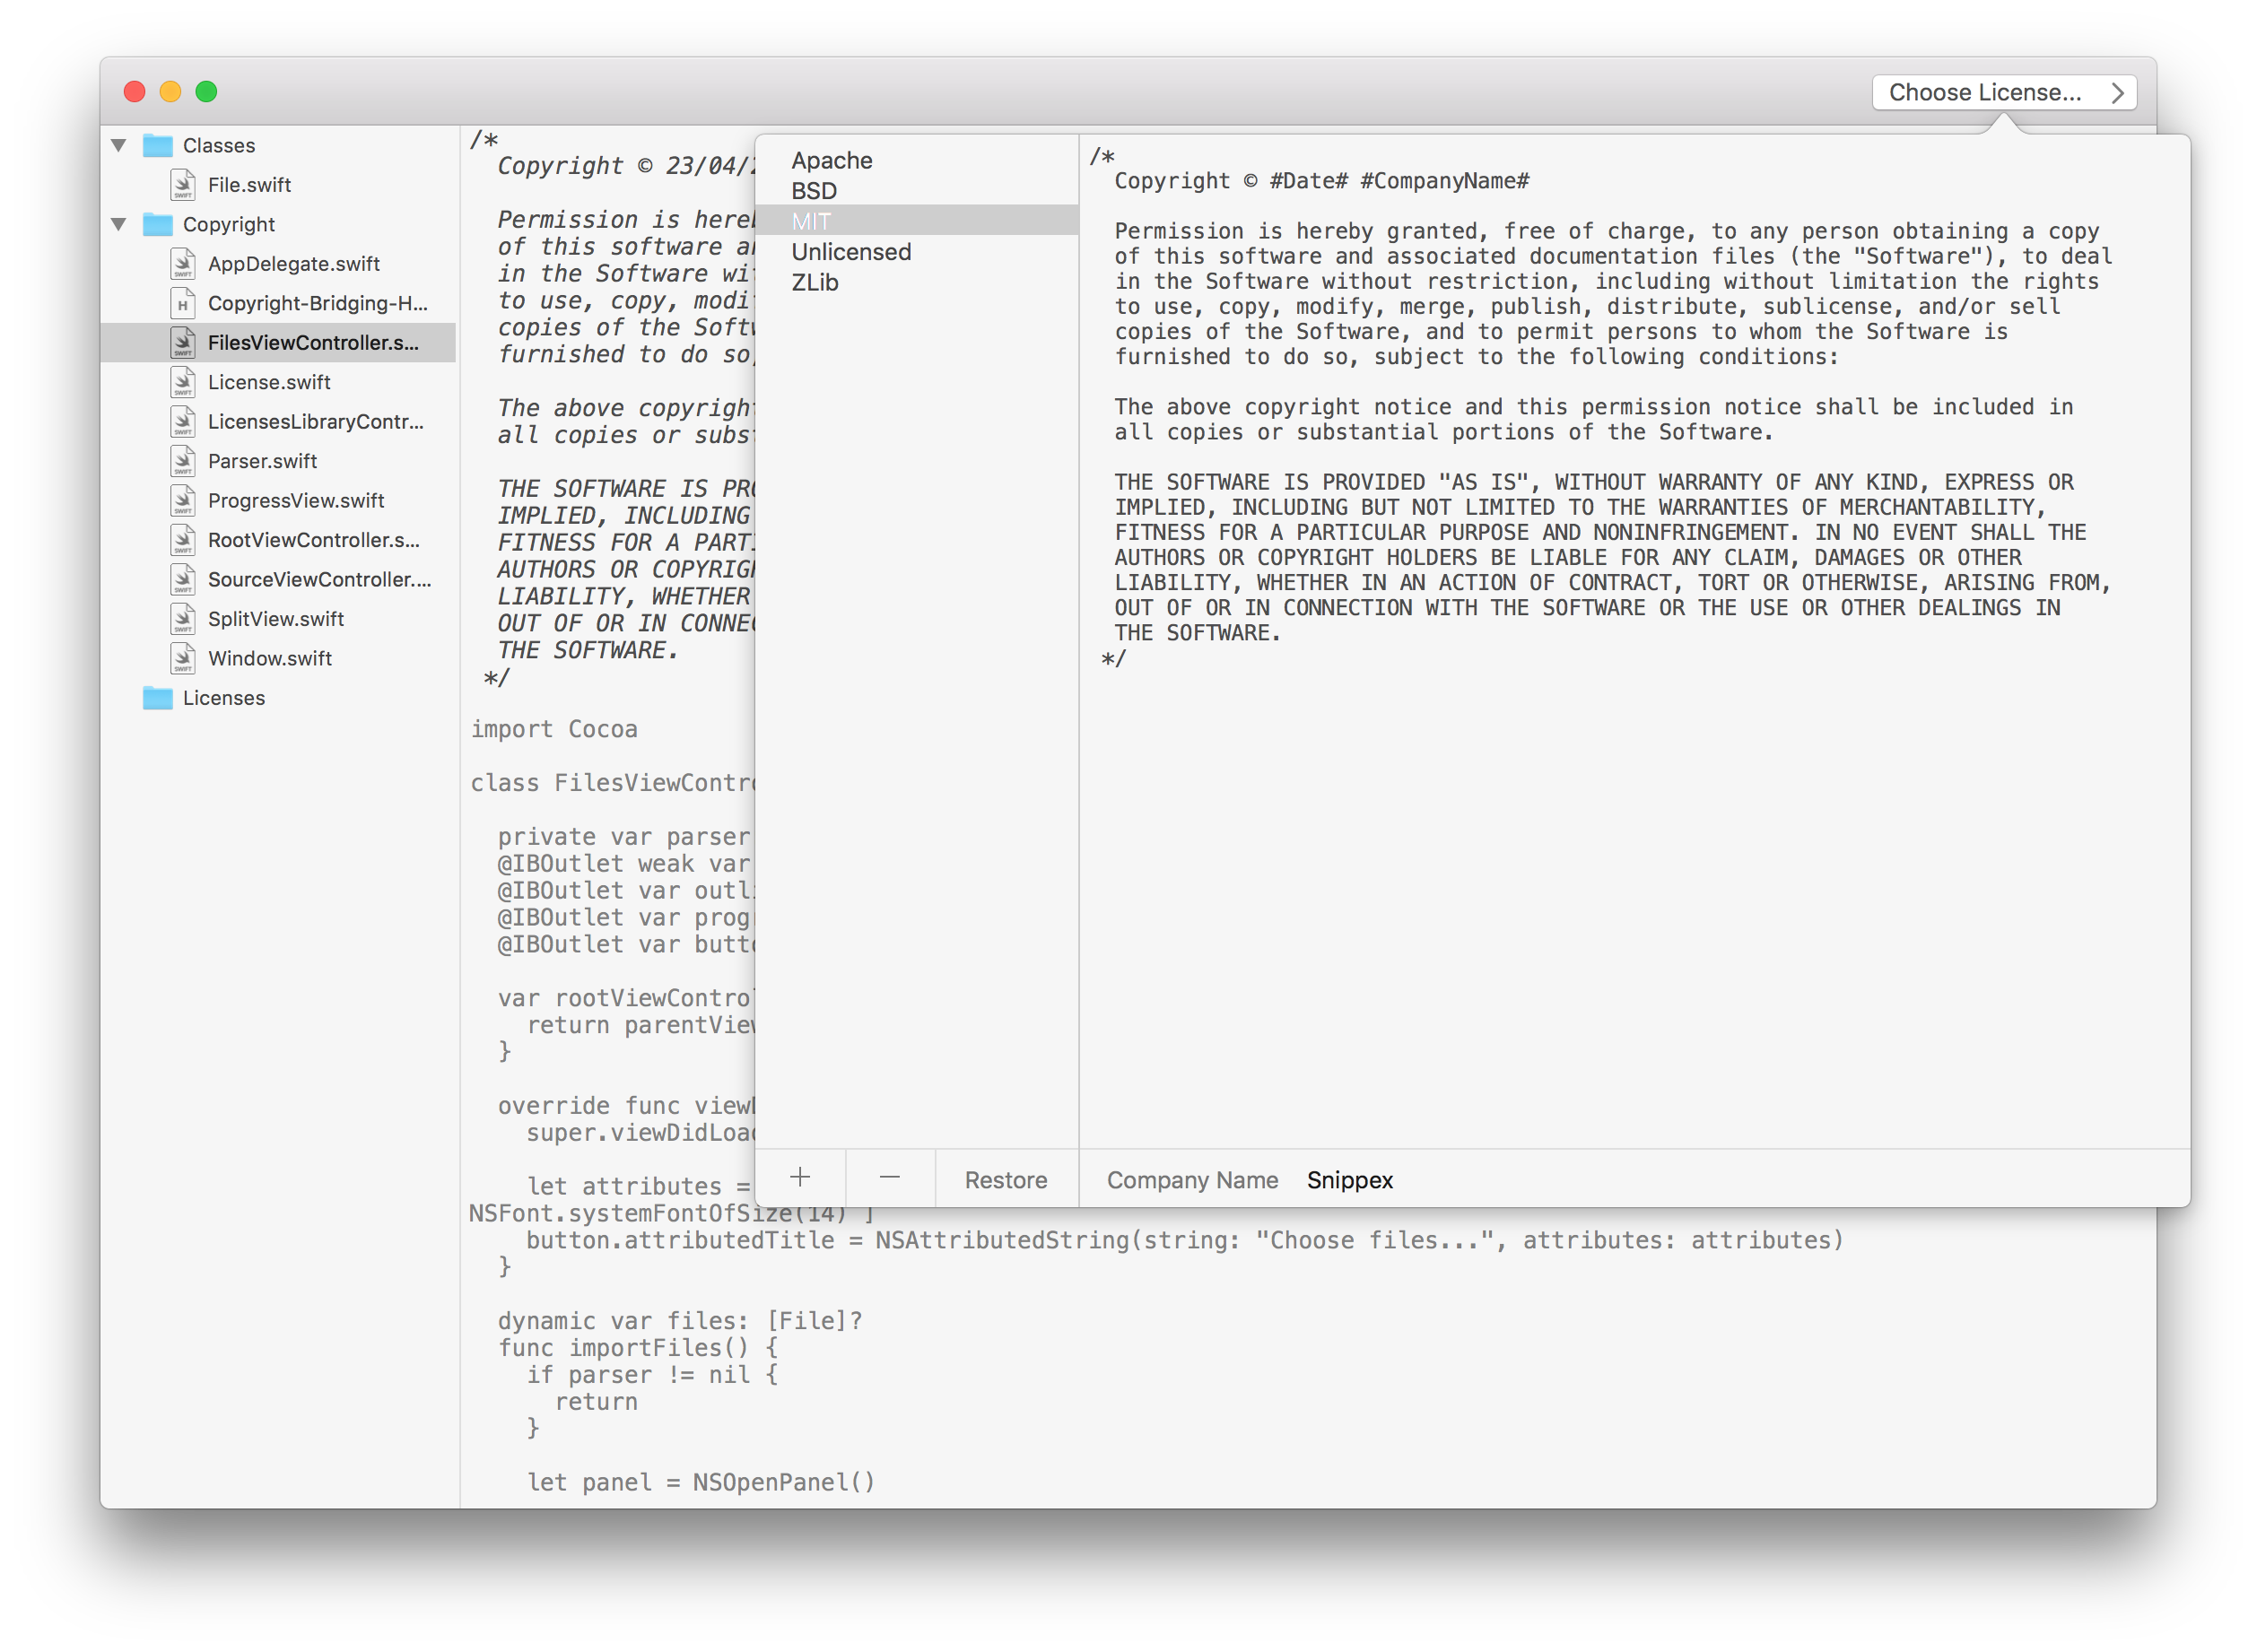The width and height of the screenshot is (2257, 1652).
Task: Remove selected license with minus button
Action: coord(890,1178)
